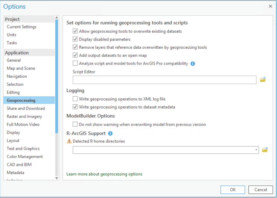
Task: Click info icon next to R-ArcGIS Support
Action: 110,133
